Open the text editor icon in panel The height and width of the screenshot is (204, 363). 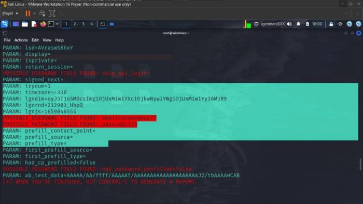(x=34, y=24)
